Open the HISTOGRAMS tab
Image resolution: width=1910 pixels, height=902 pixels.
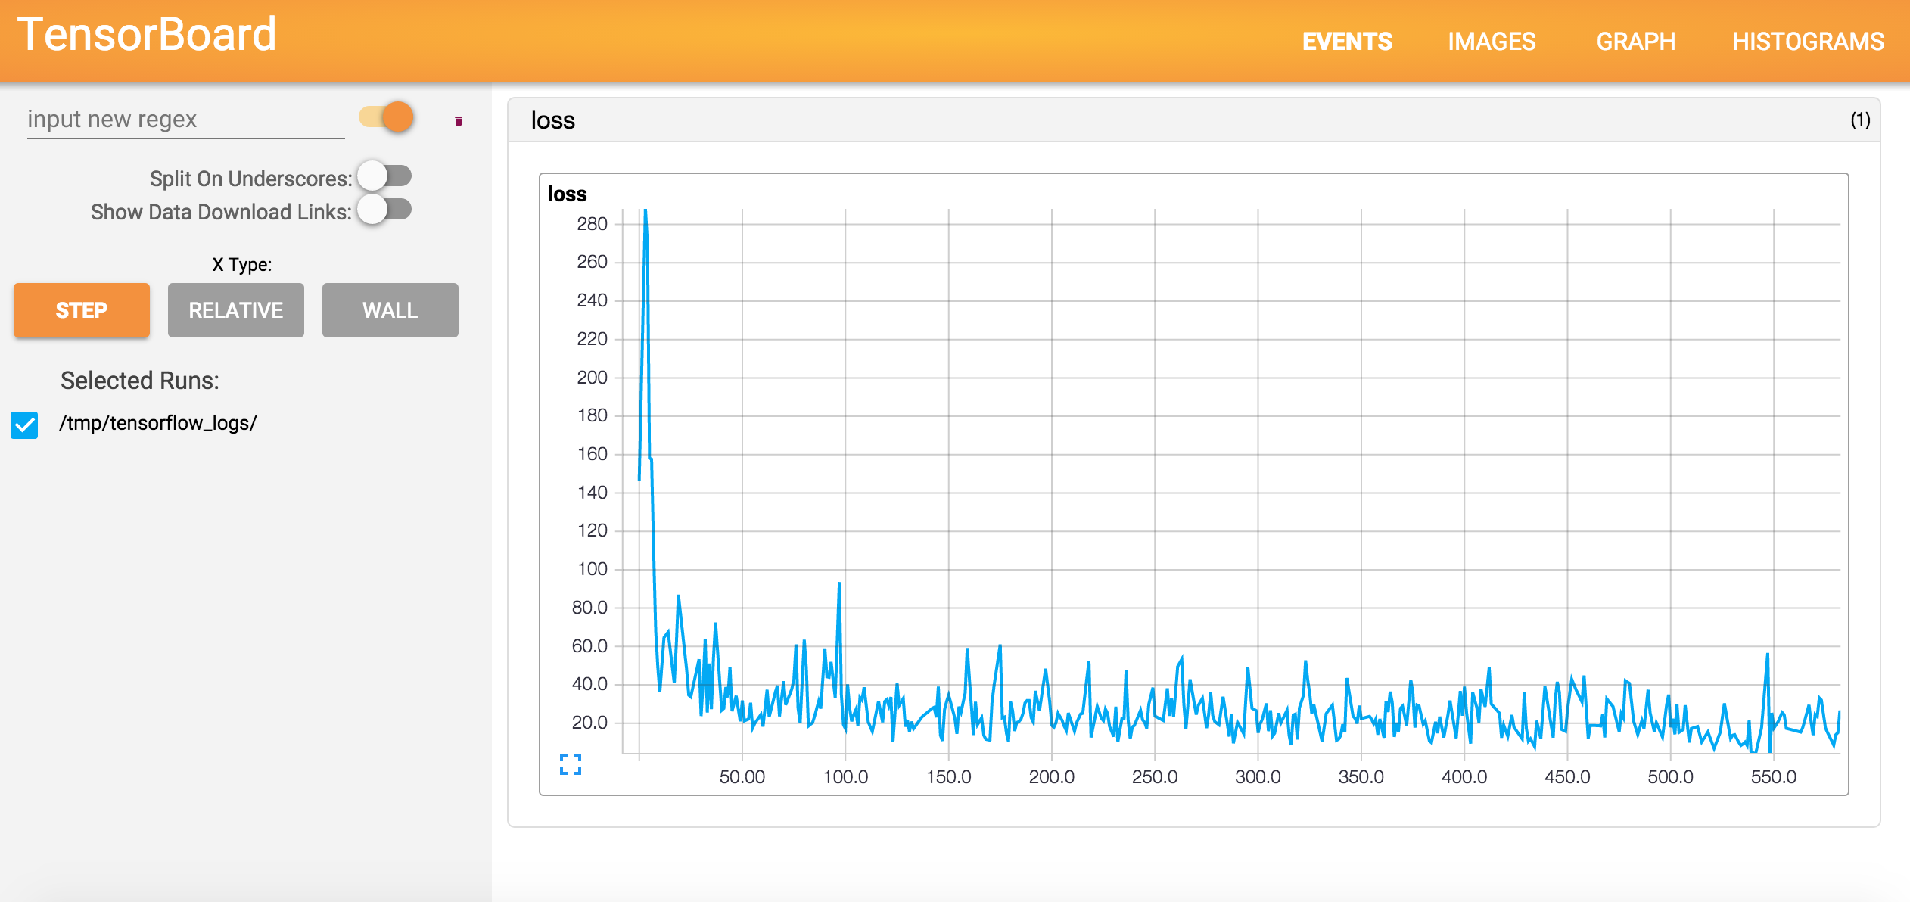pyautogui.click(x=1807, y=41)
